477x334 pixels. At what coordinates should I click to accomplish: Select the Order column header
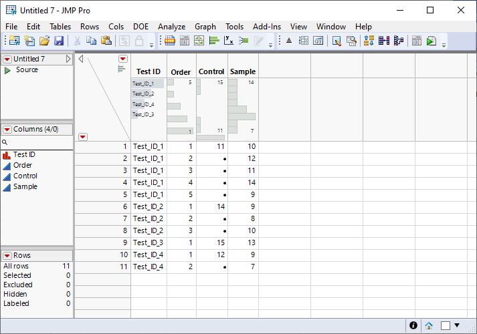point(181,72)
